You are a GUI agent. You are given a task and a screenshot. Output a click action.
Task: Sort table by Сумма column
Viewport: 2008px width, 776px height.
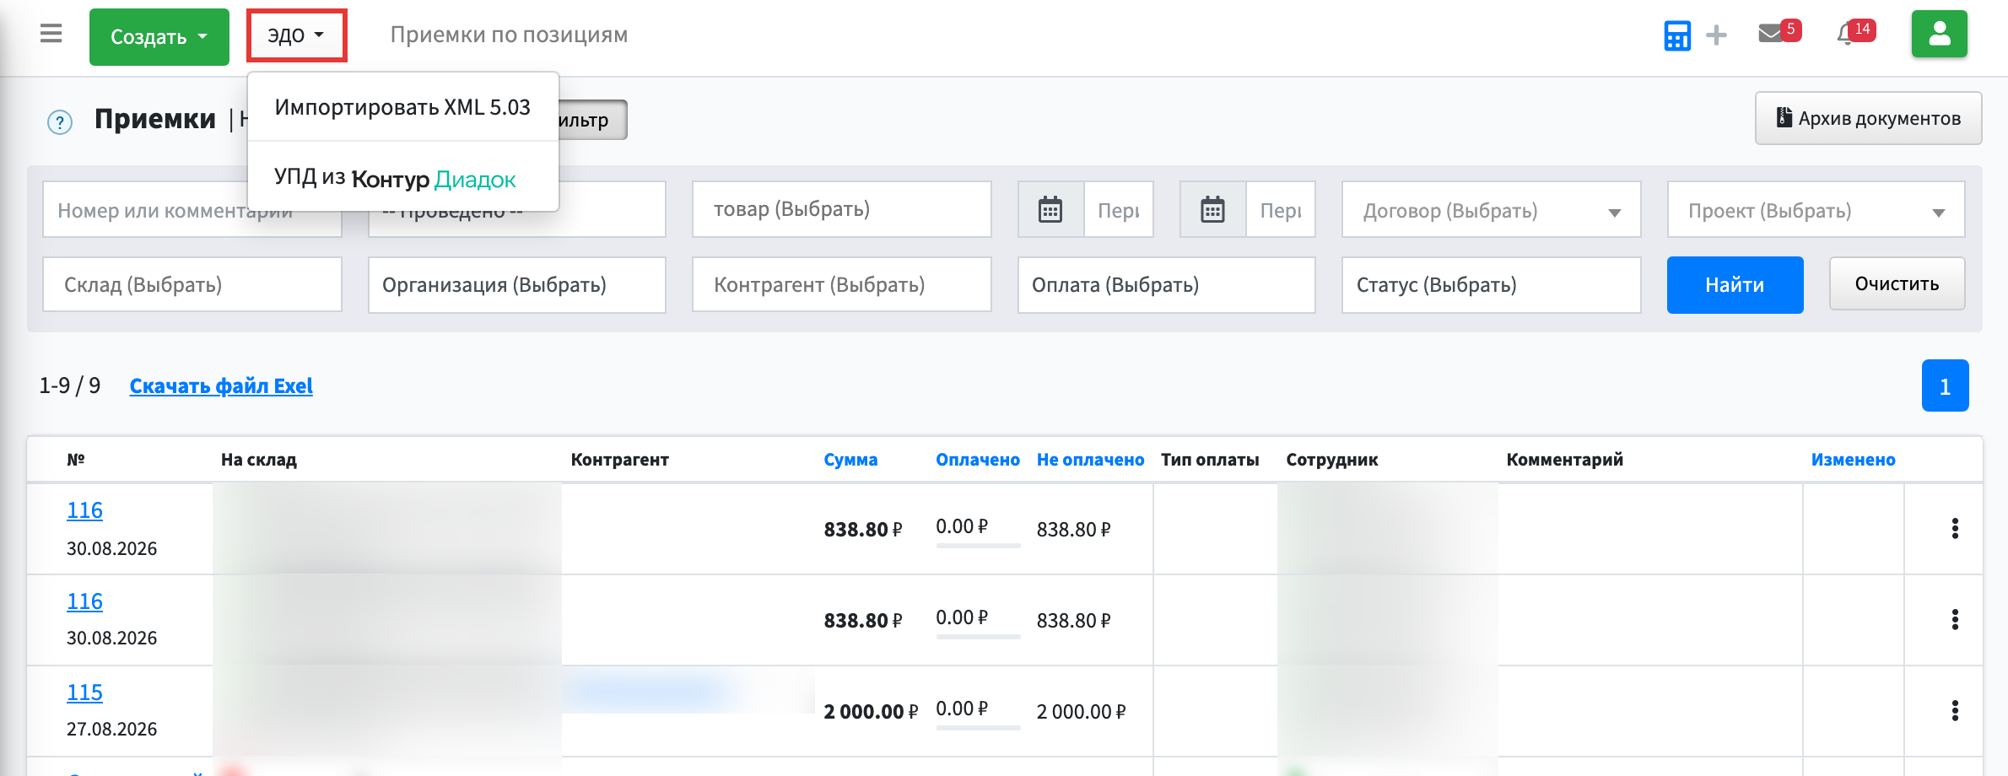[x=850, y=460]
